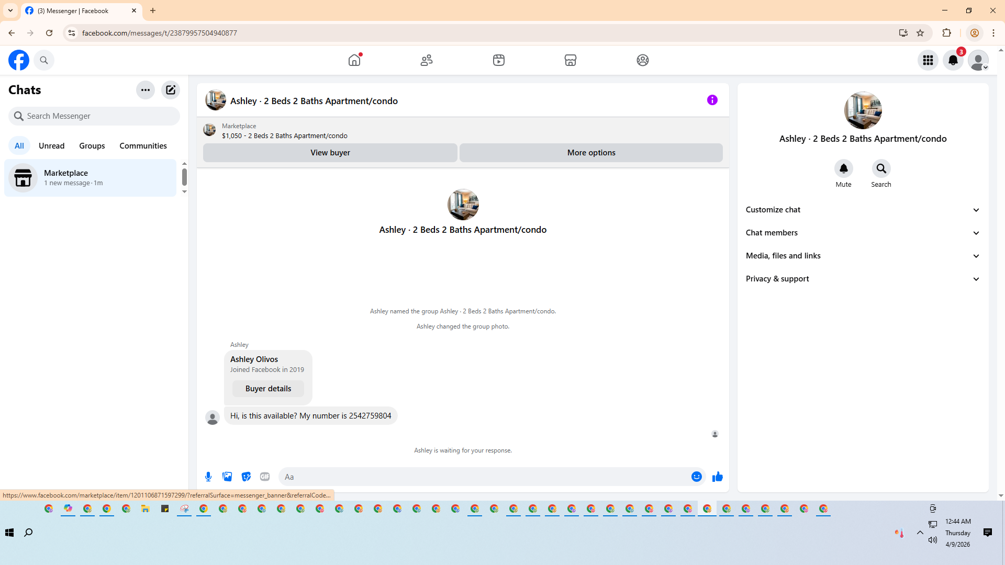
Task: Attach a photo using the image icon
Action: click(x=227, y=477)
